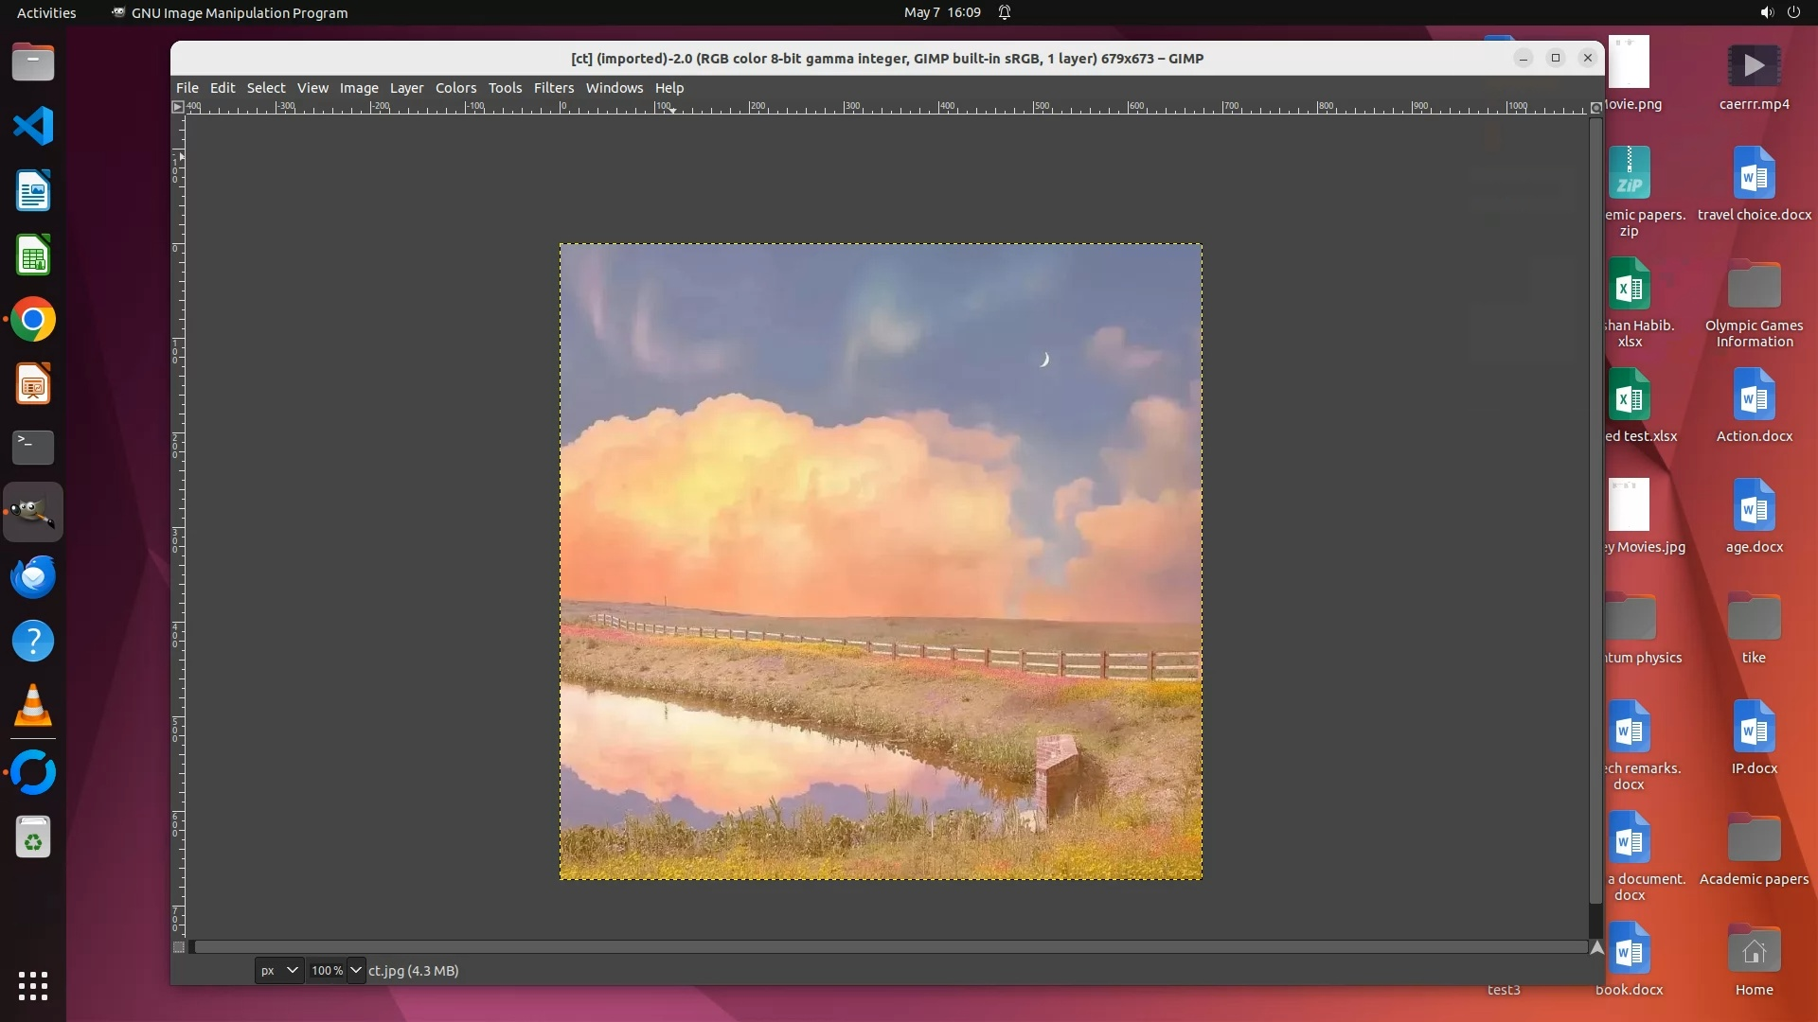Open the Filters menu

click(x=553, y=88)
